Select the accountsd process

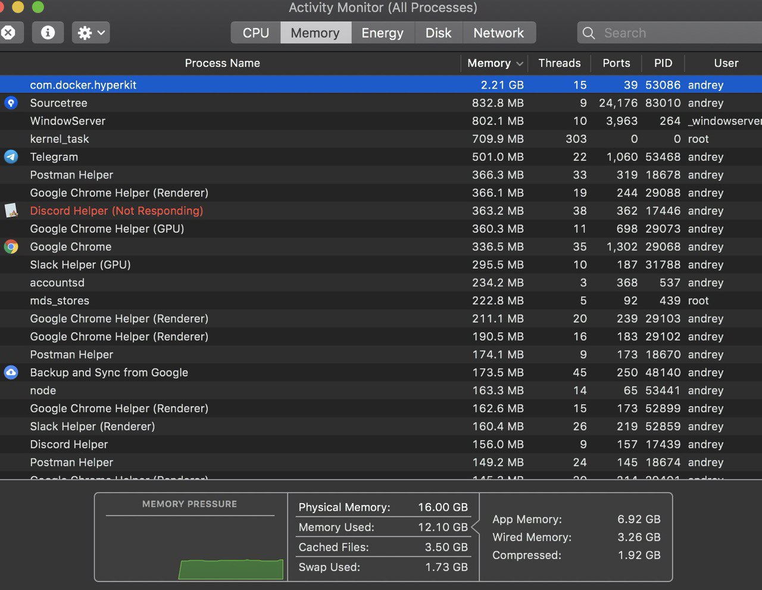[57, 282]
